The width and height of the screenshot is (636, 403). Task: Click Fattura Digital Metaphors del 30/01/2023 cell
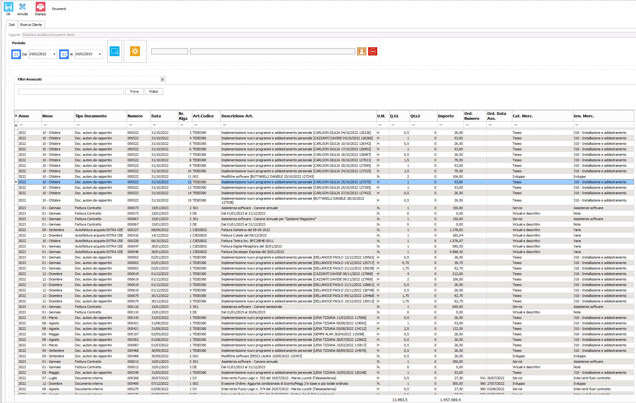click(299, 246)
